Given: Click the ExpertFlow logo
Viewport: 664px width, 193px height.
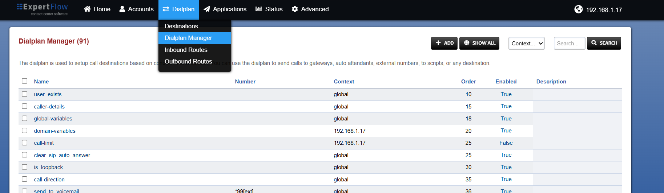Looking at the screenshot, I should point(43,9).
